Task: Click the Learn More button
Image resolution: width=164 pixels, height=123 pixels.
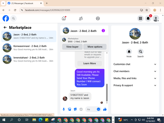Action: (x=90, y=63)
